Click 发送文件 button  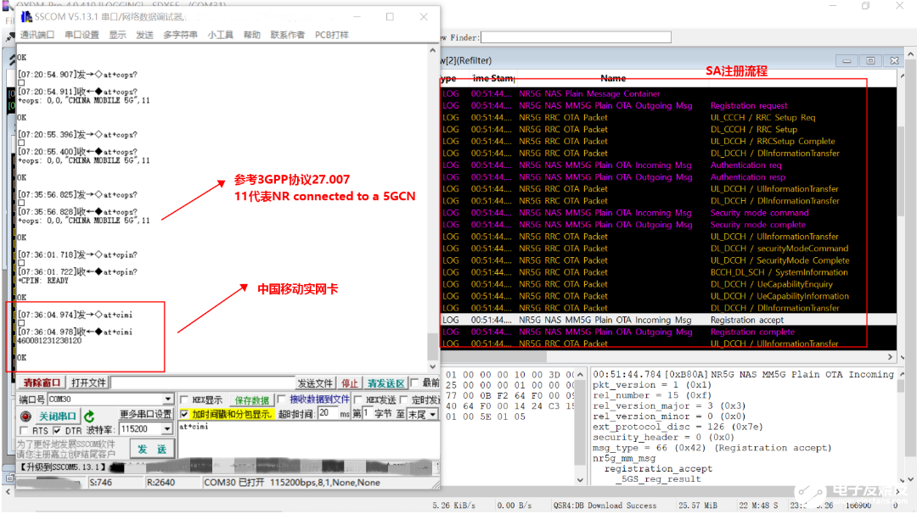tap(315, 383)
